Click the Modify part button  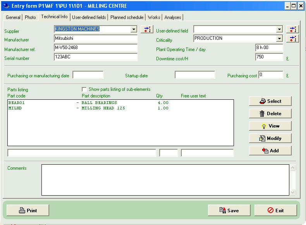pos(270,138)
